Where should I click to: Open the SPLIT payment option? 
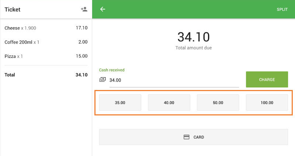click(x=282, y=10)
